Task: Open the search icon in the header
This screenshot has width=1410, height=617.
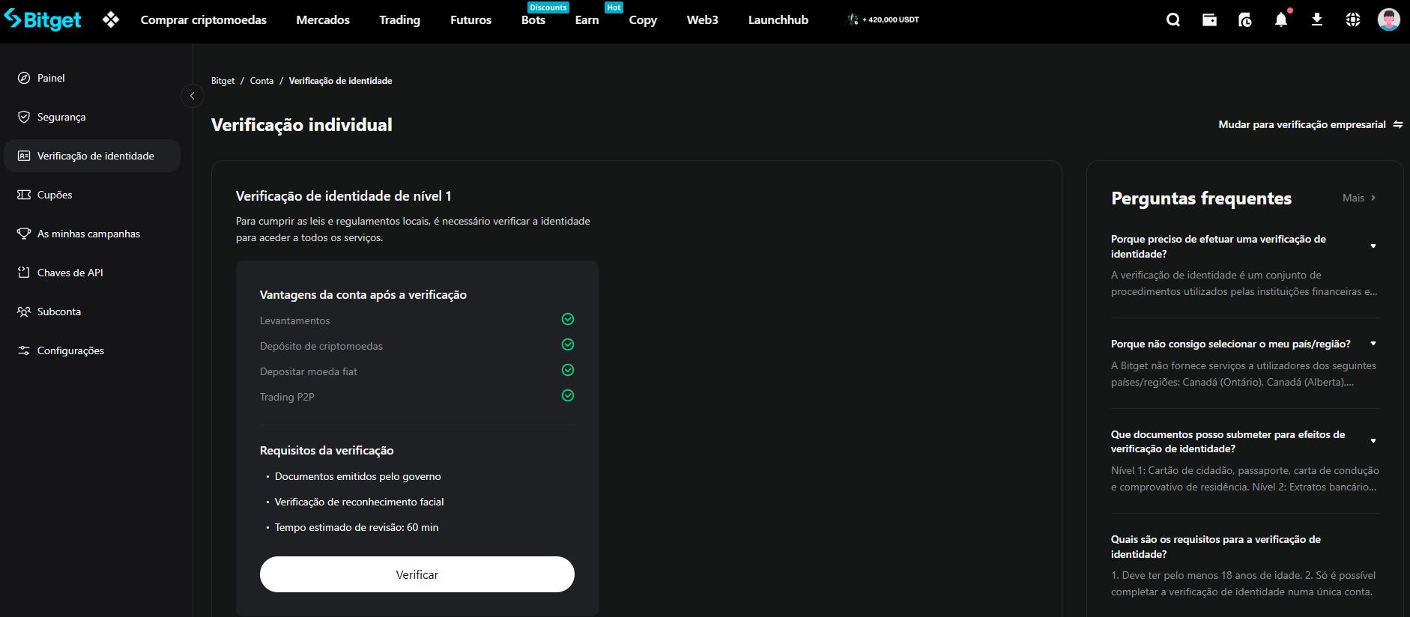Action: tap(1173, 20)
